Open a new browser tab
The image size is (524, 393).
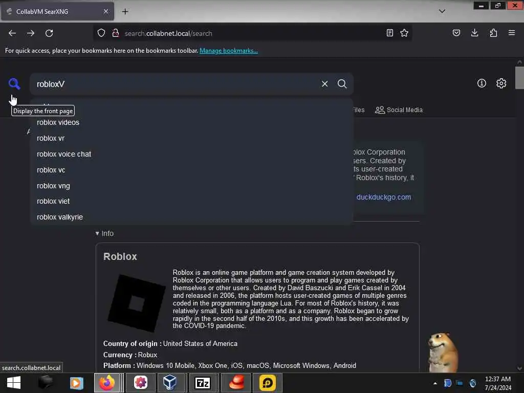[x=125, y=11]
